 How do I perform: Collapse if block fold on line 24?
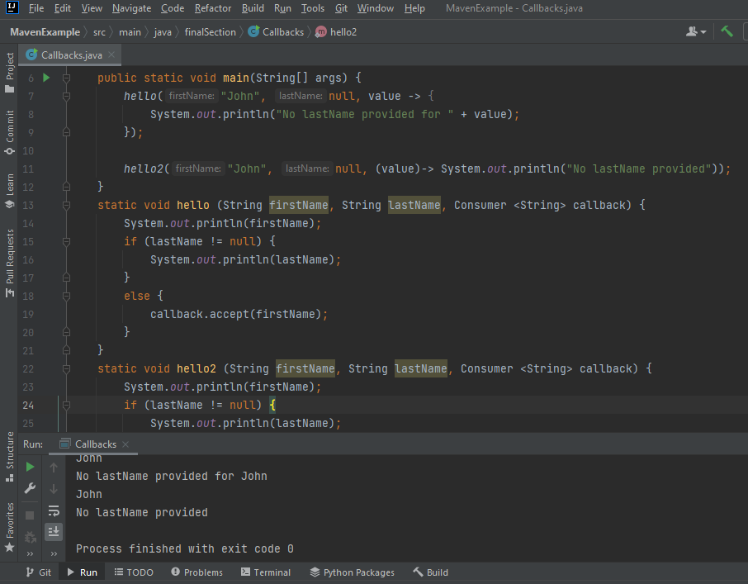pyautogui.click(x=66, y=405)
